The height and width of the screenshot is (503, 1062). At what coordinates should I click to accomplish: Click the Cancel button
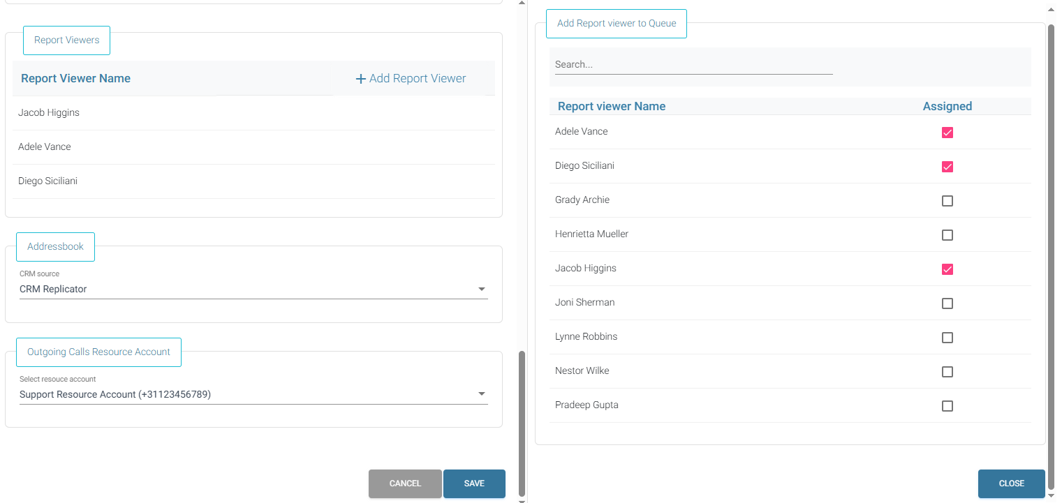click(405, 483)
